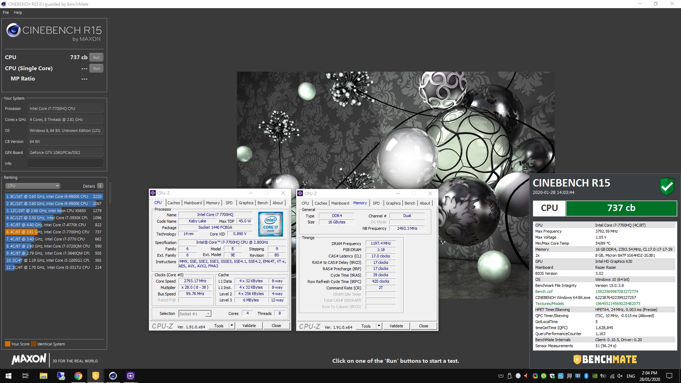Viewport: 681px width, 383px height.
Task: Run the multi-core CPU benchmark
Action: [x=96, y=57]
